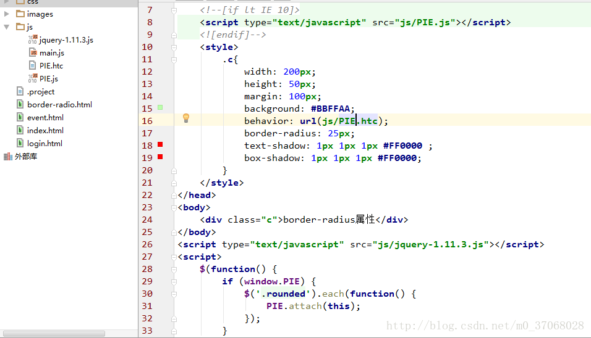
Task: Click the PIE.js file icon
Action: click(x=33, y=78)
